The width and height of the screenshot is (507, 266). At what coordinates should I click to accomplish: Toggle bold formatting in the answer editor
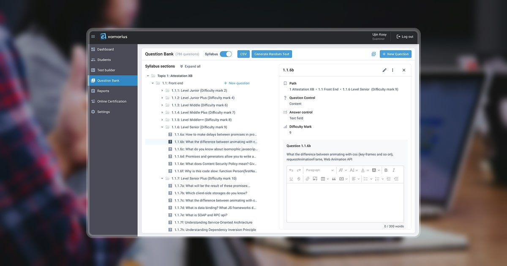[386, 170]
